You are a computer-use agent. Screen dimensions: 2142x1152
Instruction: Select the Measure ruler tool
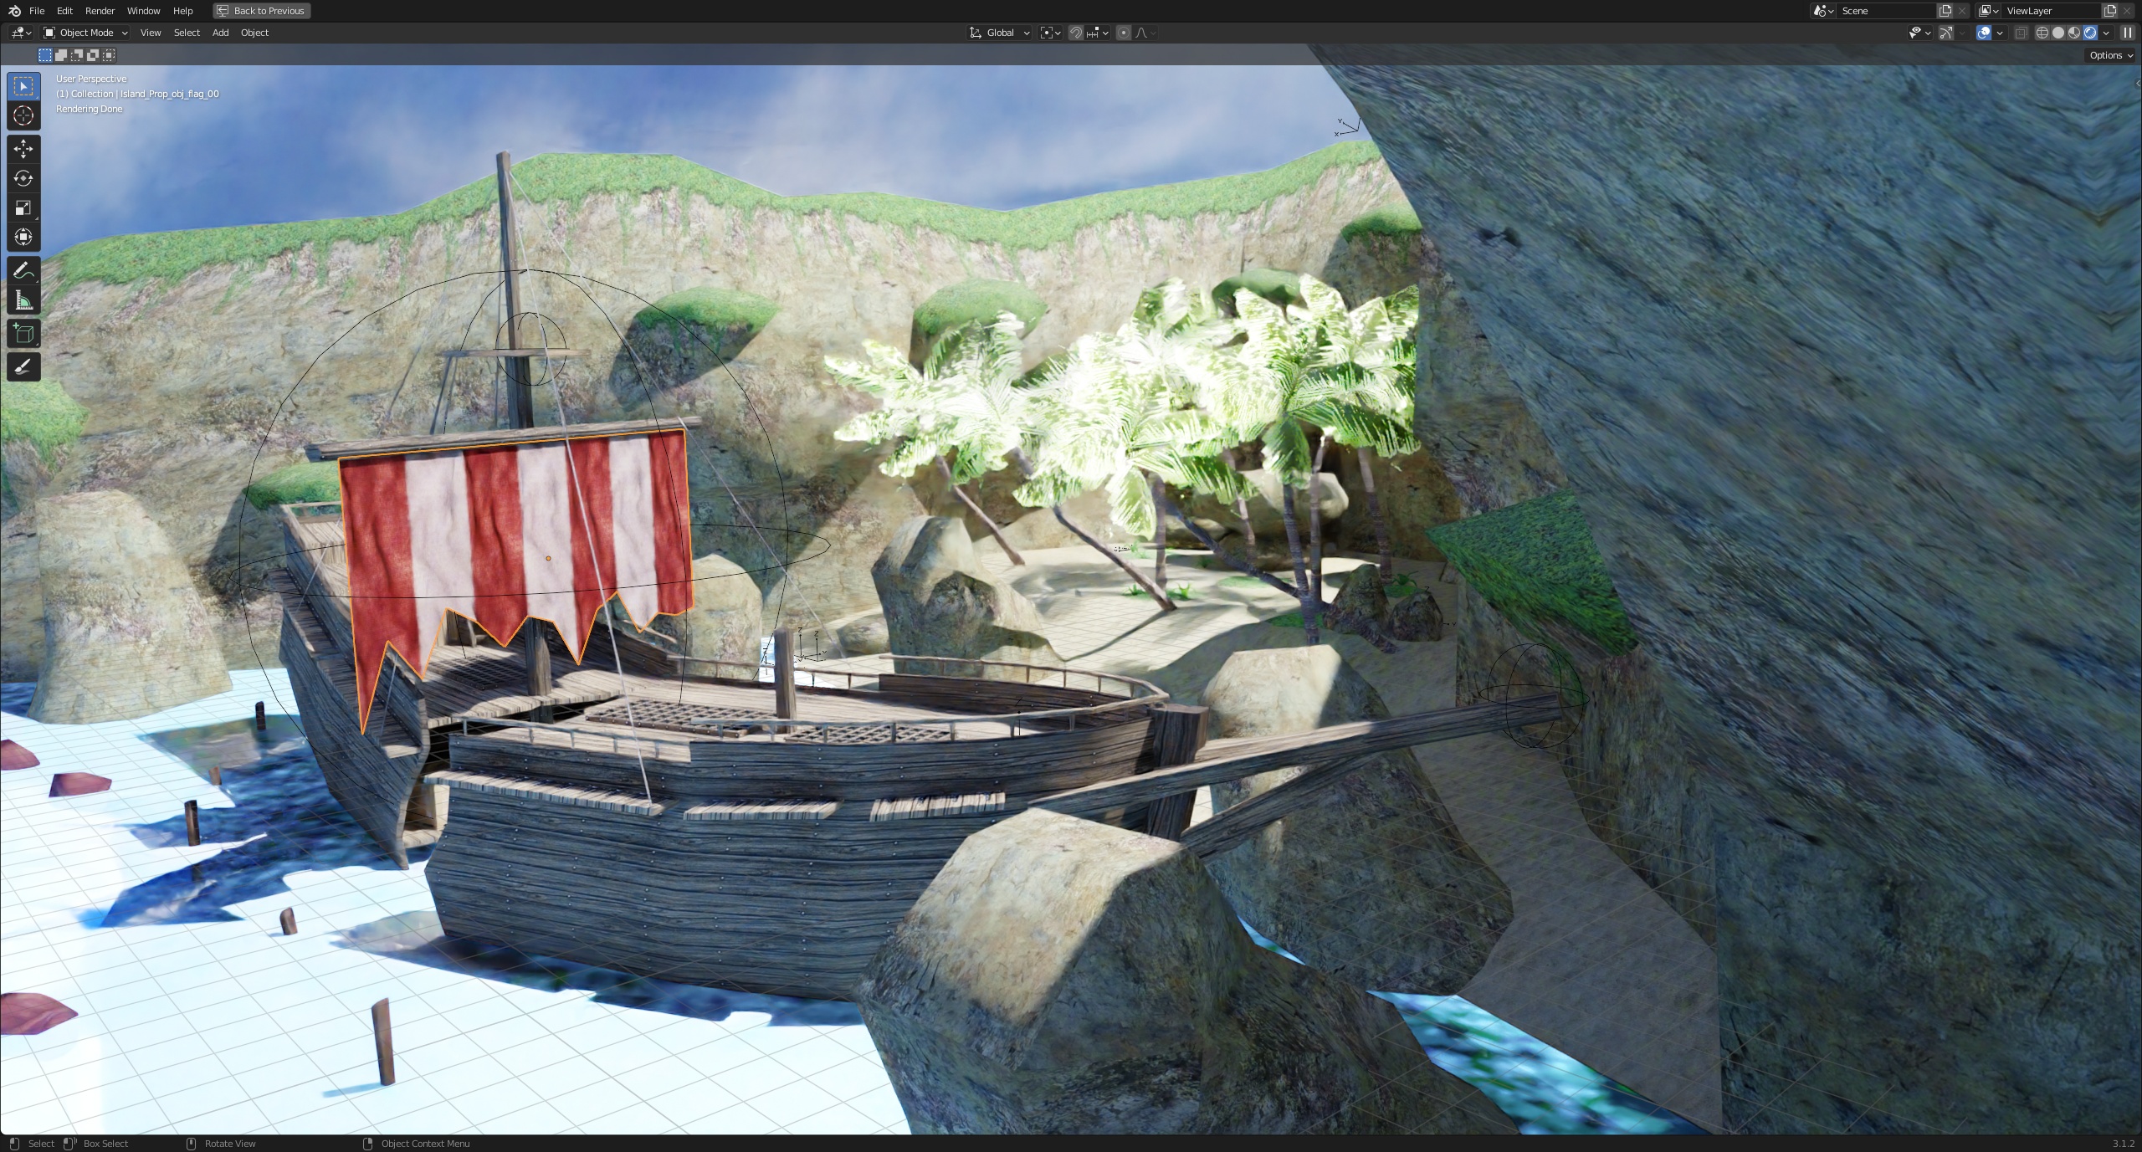click(x=23, y=300)
